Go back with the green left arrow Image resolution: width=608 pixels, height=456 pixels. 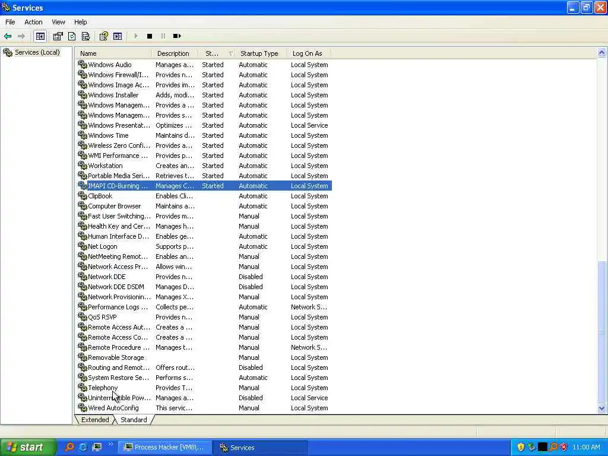8,36
